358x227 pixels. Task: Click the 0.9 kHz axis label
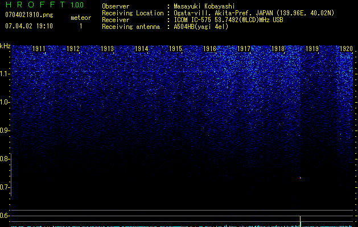coord(5,131)
